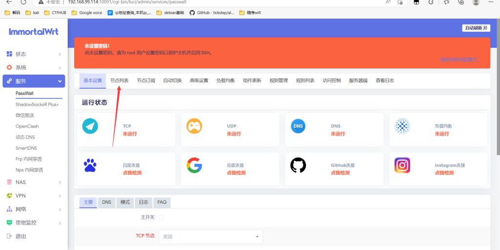Click the TCP paper-plane status icon

click(90, 126)
